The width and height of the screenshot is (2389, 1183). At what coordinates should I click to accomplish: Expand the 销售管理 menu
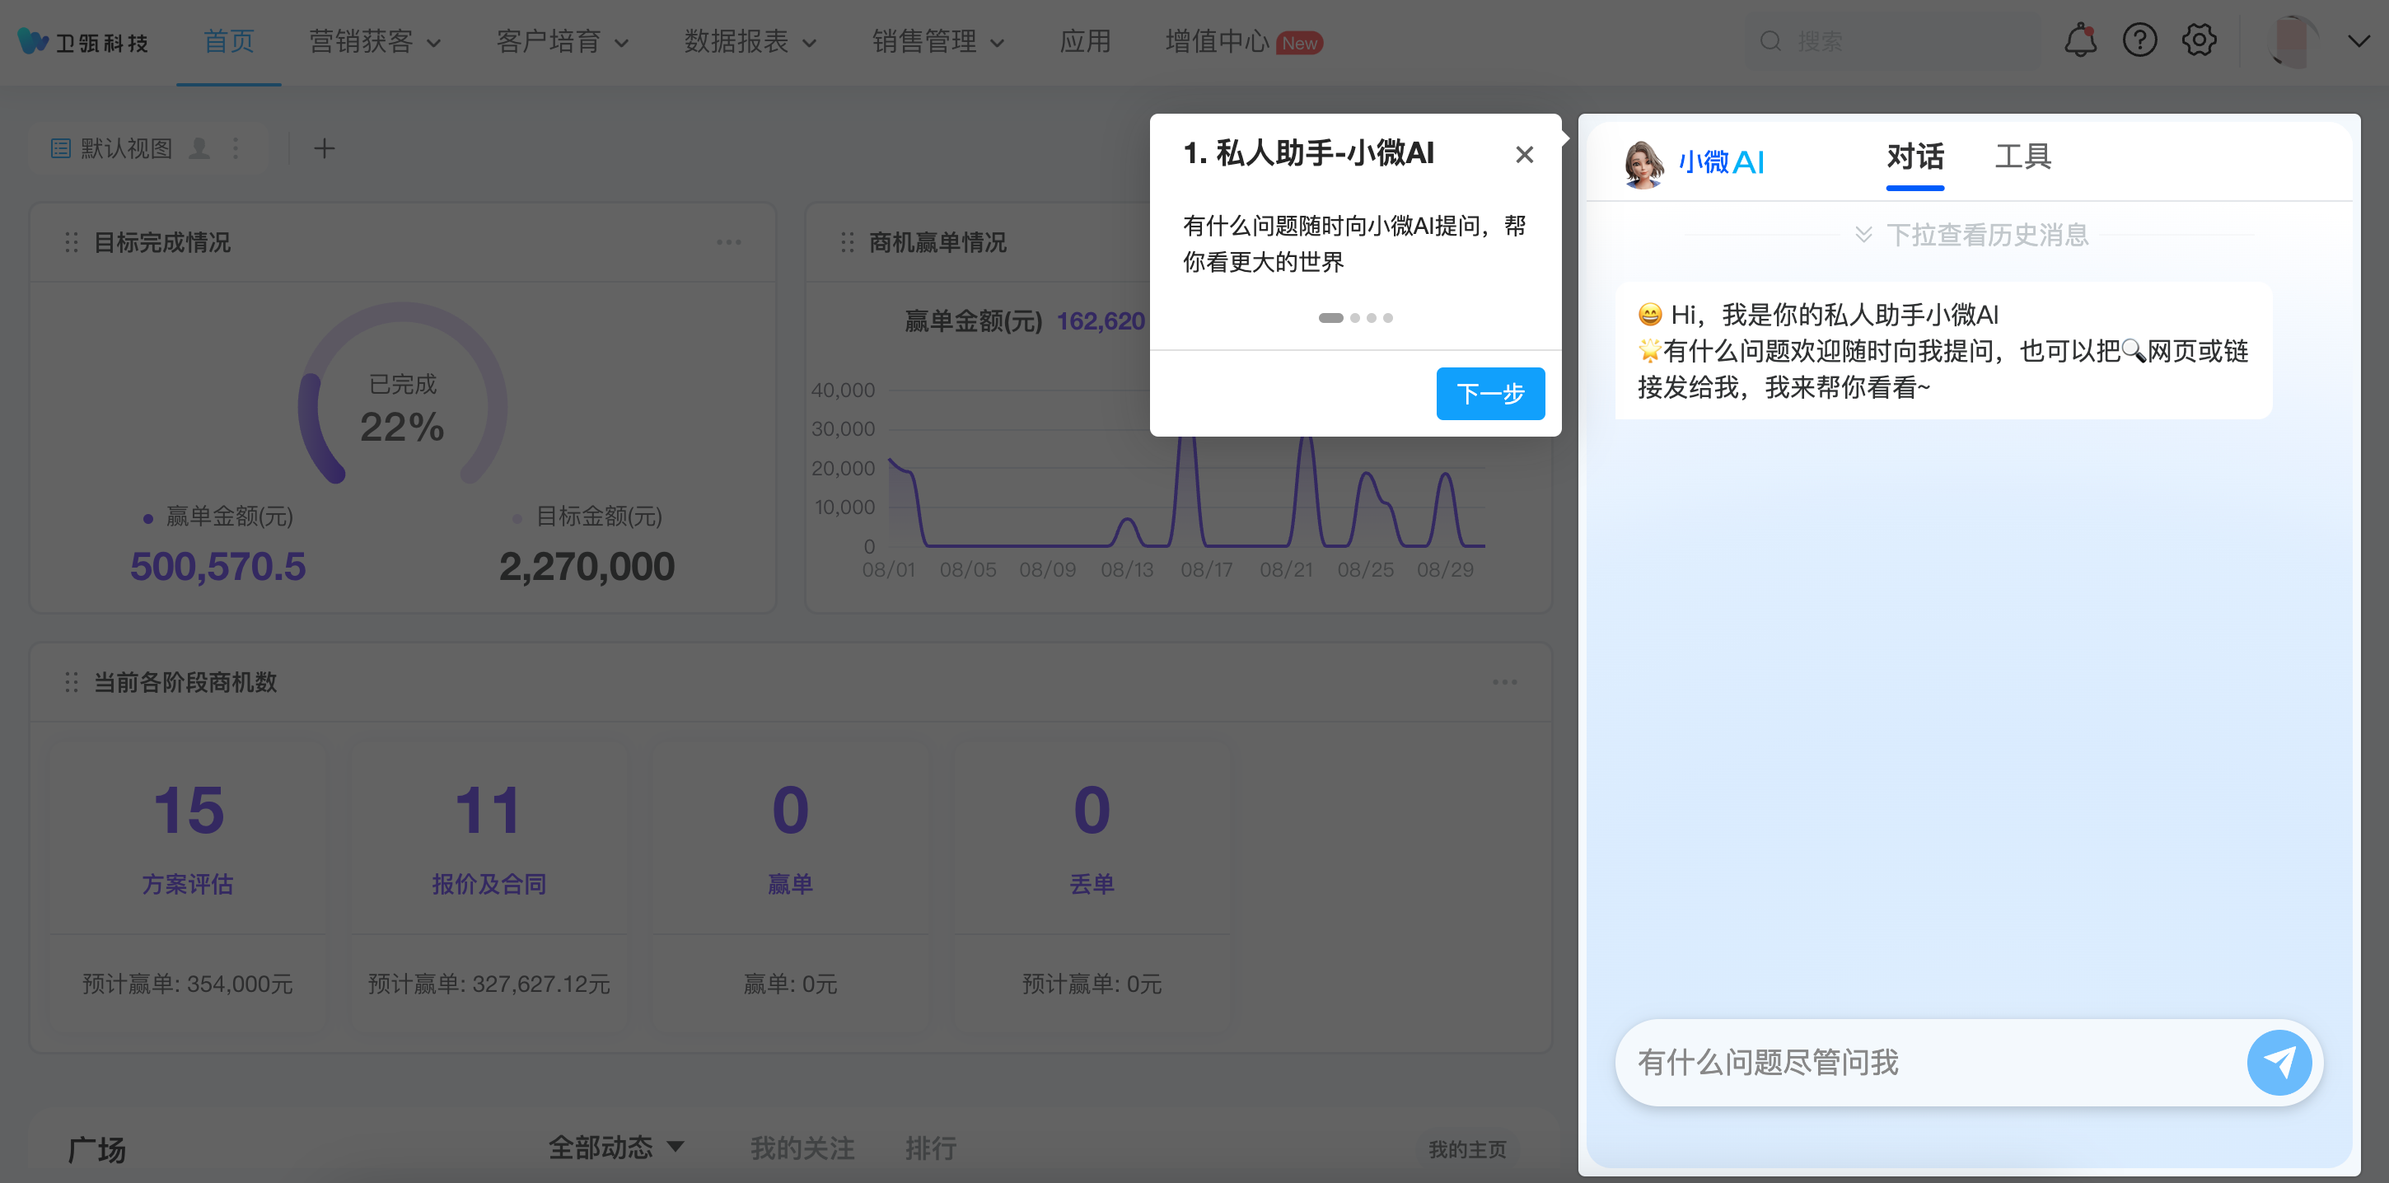click(x=937, y=41)
